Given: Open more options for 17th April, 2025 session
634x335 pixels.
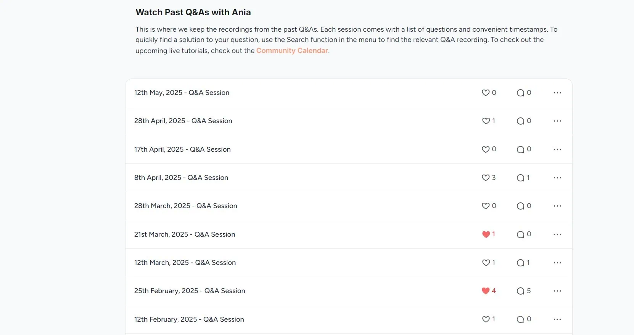Looking at the screenshot, I should pos(557,149).
